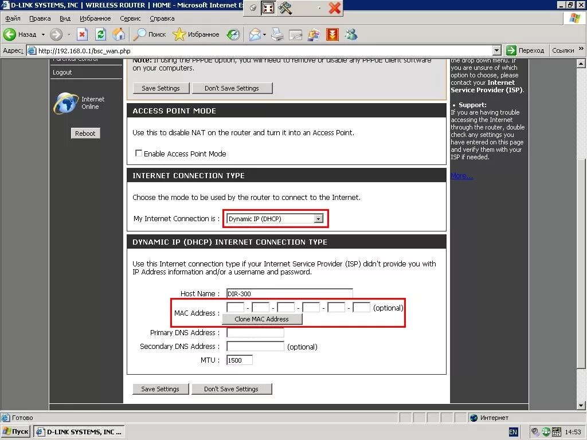Image resolution: width=587 pixels, height=440 pixels.
Task: Open the Messenger people icon
Action: tap(351, 34)
